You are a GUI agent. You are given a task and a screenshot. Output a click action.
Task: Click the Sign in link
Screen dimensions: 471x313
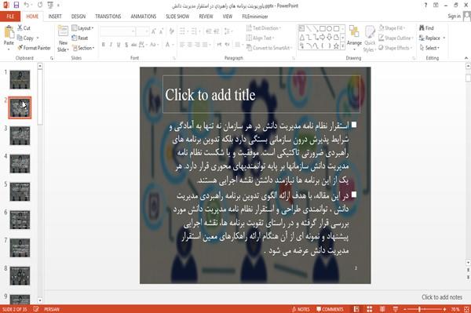(454, 16)
